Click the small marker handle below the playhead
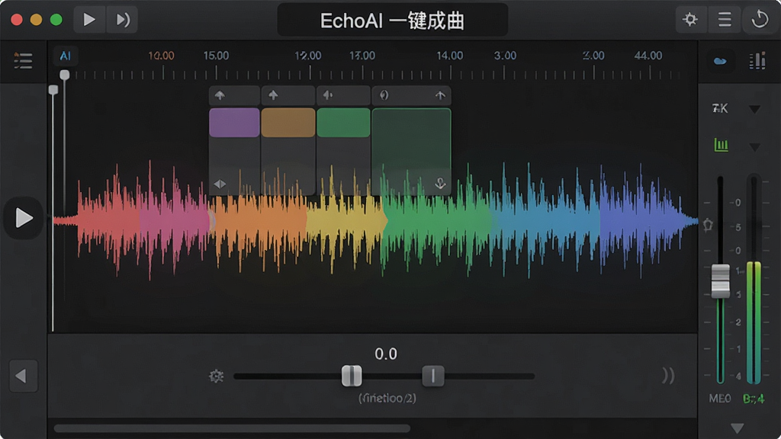Screen dimensions: 781x439 pyautogui.click(x=53, y=90)
